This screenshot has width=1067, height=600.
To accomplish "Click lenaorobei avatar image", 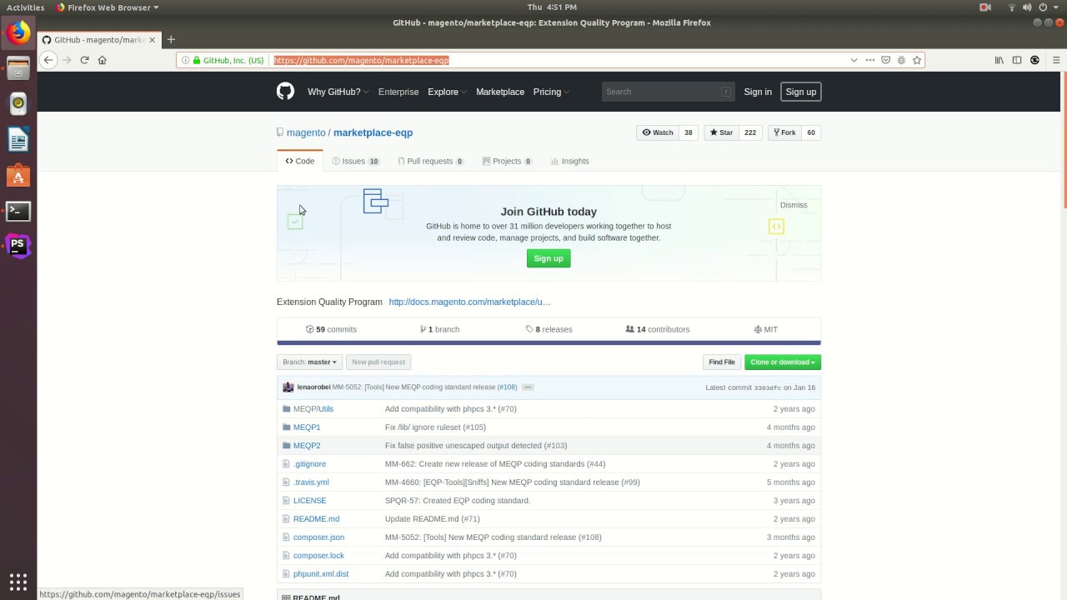I will click(288, 387).
